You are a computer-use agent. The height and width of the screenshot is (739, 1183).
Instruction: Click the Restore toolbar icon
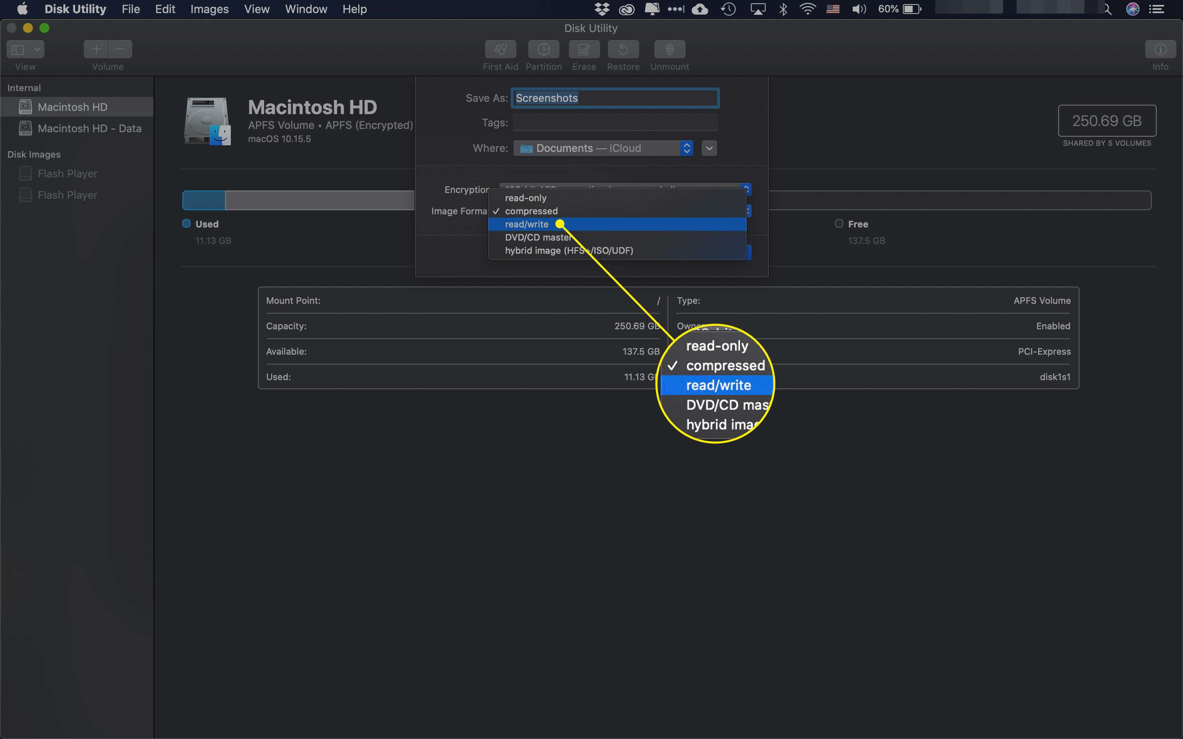pyautogui.click(x=623, y=49)
